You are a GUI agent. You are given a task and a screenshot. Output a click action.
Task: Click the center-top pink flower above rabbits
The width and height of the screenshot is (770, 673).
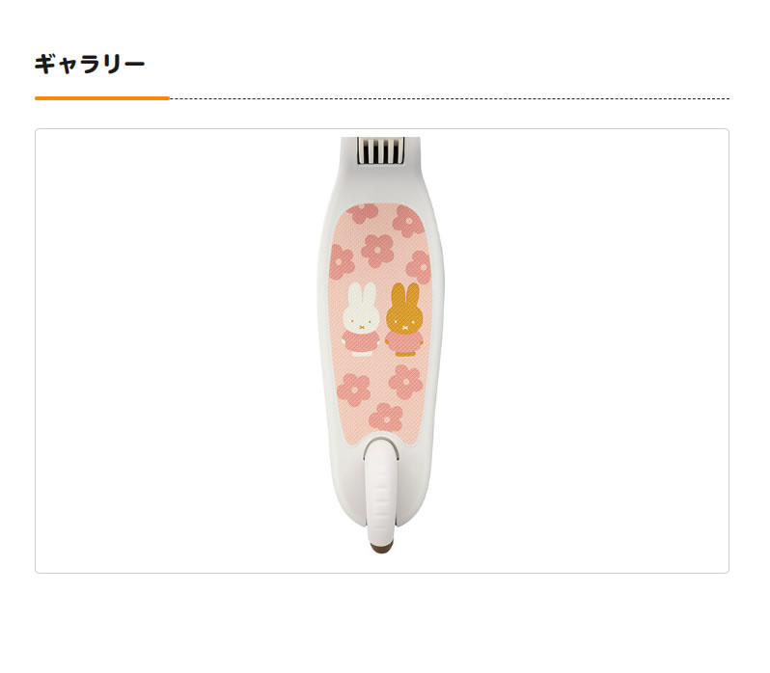[377, 250]
